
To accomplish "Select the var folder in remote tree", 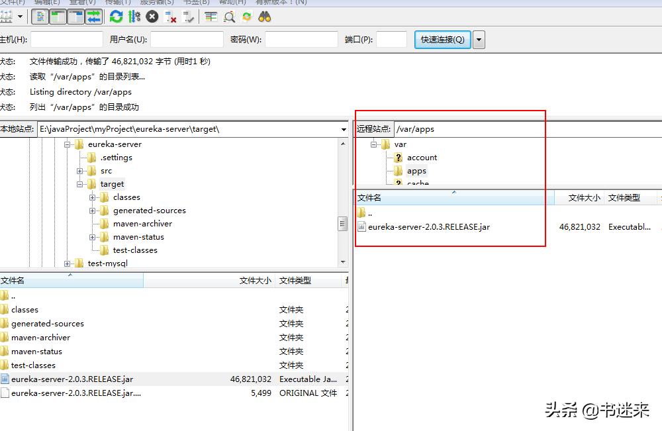I will 401,144.
